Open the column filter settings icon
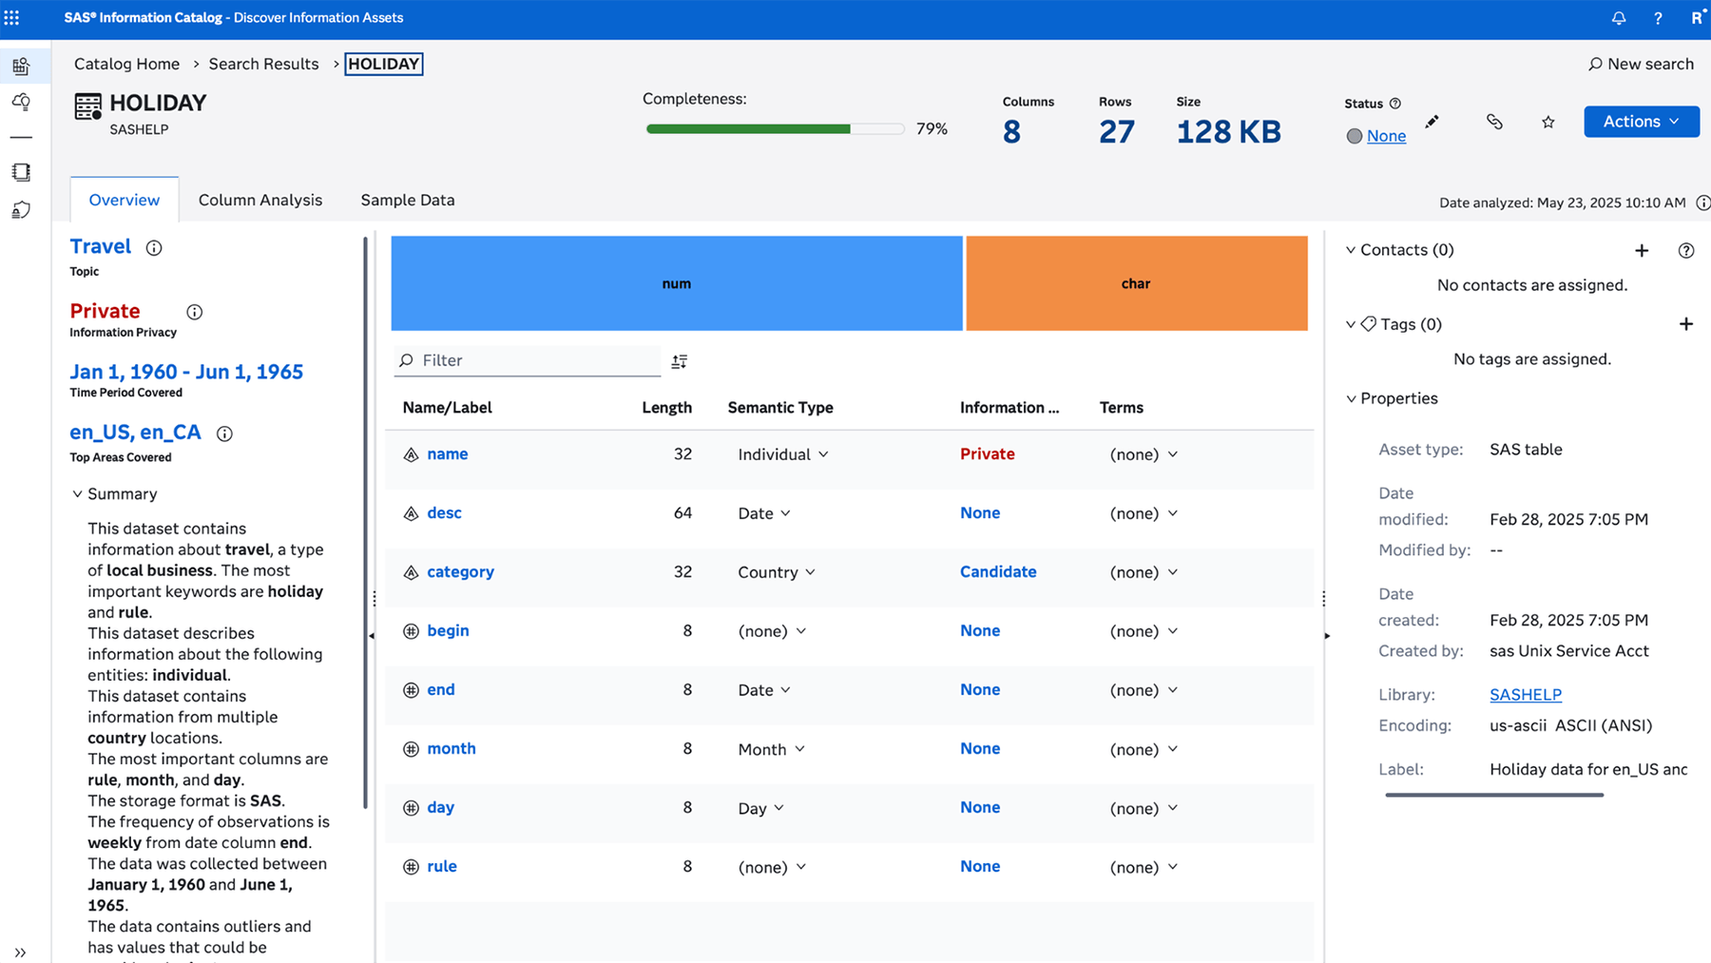Image resolution: width=1711 pixels, height=963 pixels. click(680, 361)
